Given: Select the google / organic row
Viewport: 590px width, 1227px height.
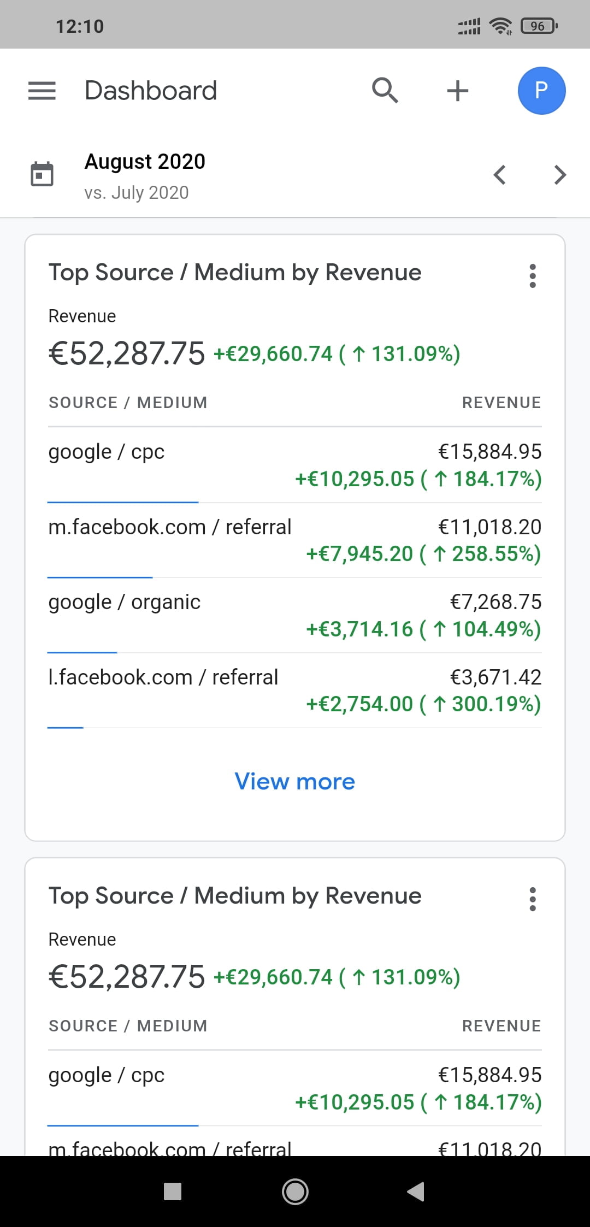Looking at the screenshot, I should [x=295, y=615].
